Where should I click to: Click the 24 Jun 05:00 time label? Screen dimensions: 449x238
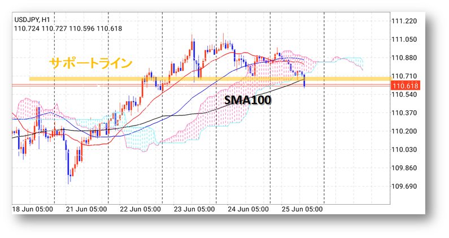tap(249, 209)
